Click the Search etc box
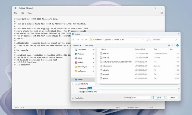This screenshot has width=192, height=115. (x=165, y=40)
